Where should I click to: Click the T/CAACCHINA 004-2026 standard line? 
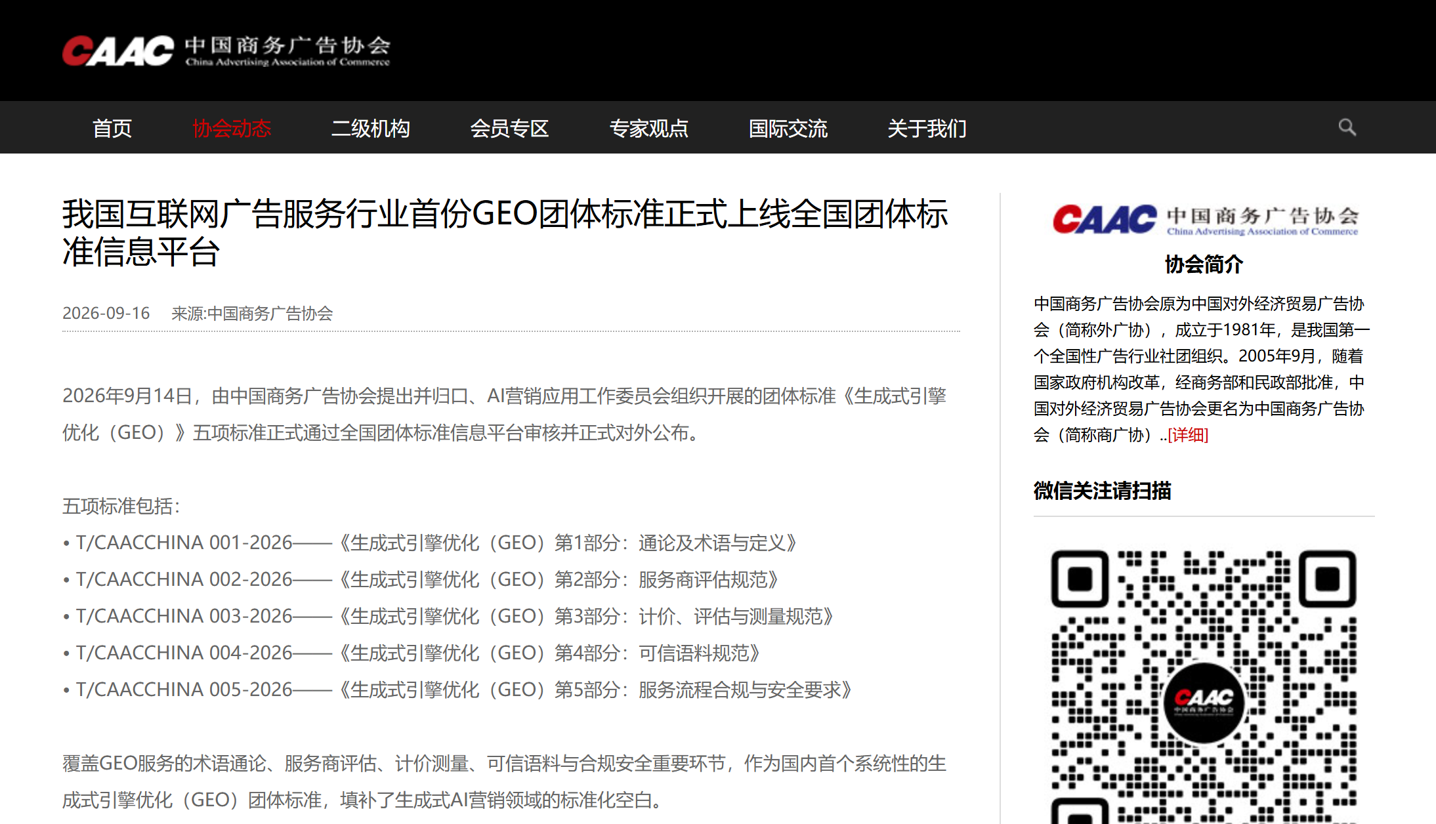[412, 653]
